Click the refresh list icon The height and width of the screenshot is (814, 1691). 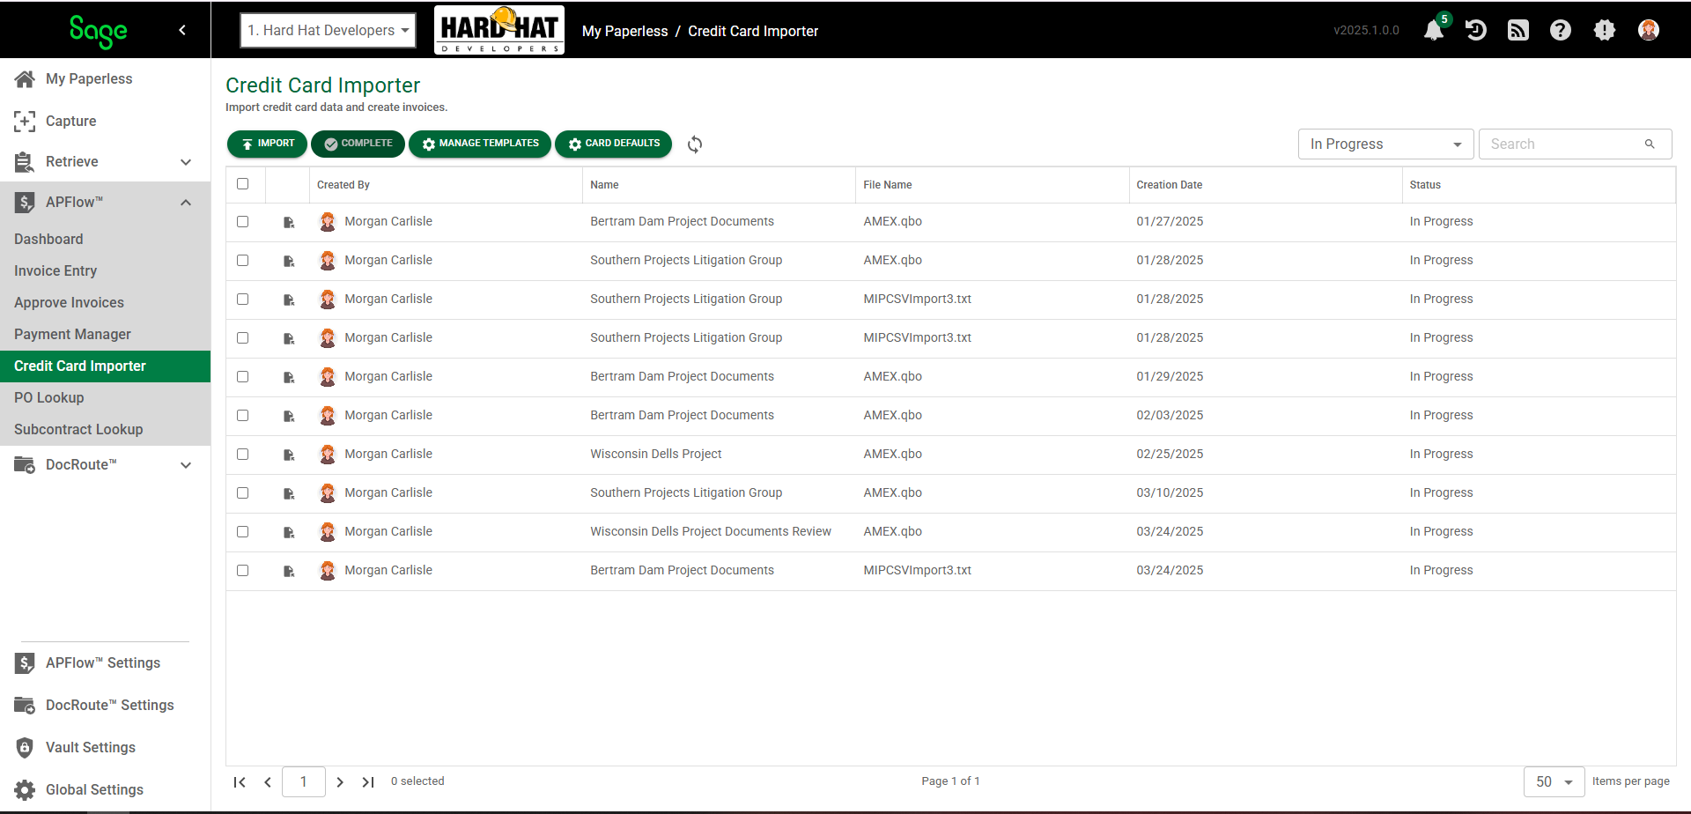pyautogui.click(x=695, y=144)
